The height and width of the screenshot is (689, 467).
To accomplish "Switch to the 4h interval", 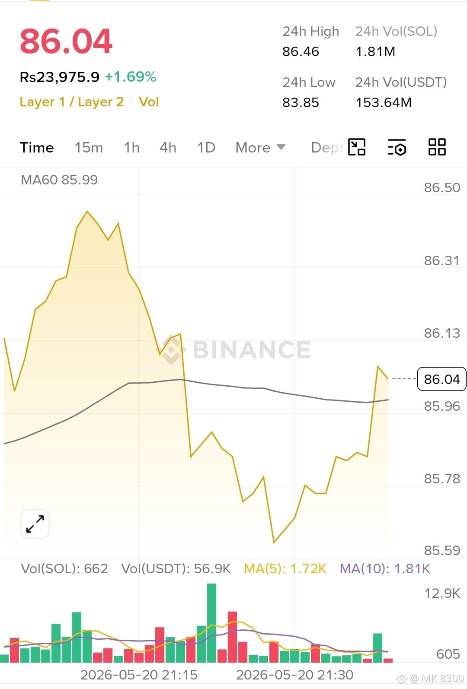I will click(x=168, y=148).
